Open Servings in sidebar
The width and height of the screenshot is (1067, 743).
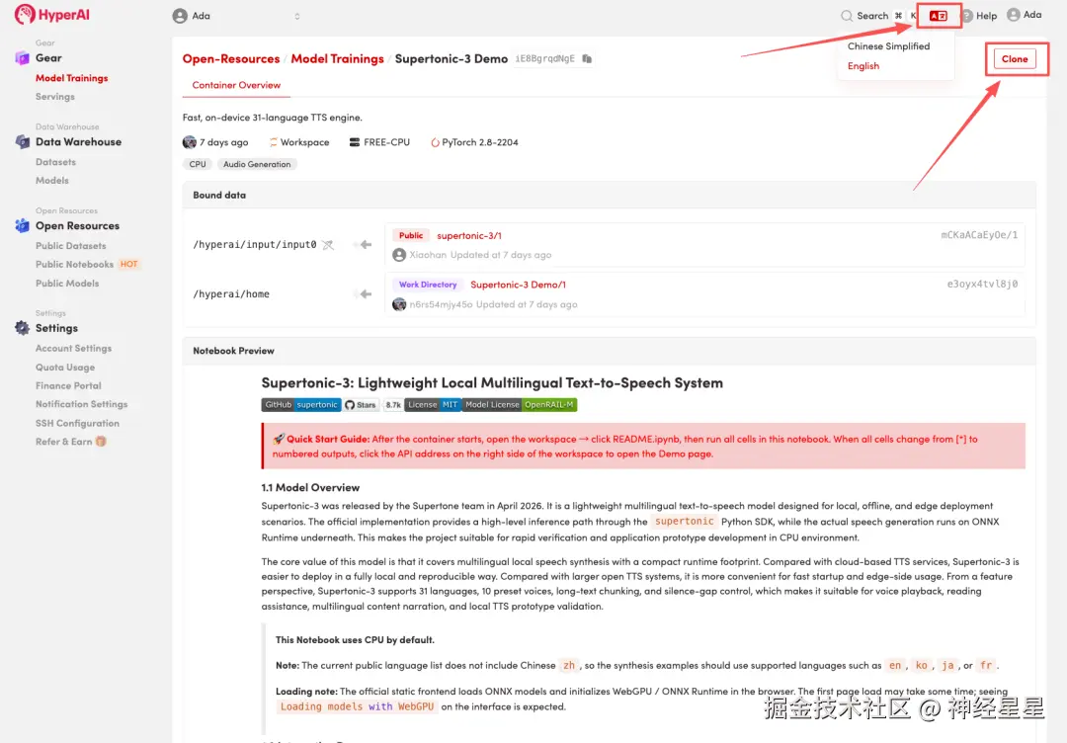pos(55,97)
